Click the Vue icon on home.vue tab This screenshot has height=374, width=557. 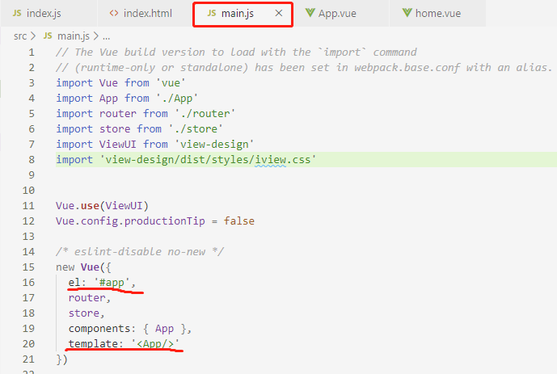point(407,13)
